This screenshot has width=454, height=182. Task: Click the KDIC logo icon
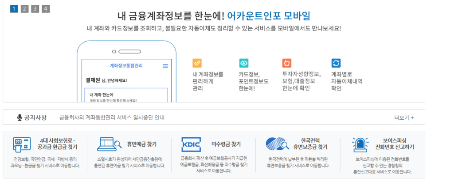click(191, 144)
